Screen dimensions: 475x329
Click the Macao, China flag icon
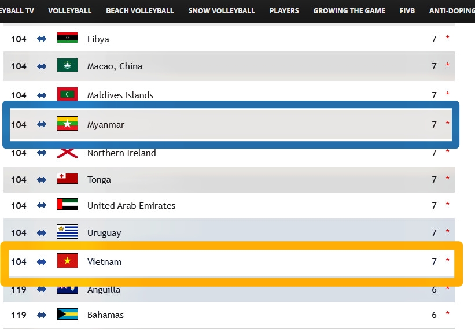coord(67,65)
